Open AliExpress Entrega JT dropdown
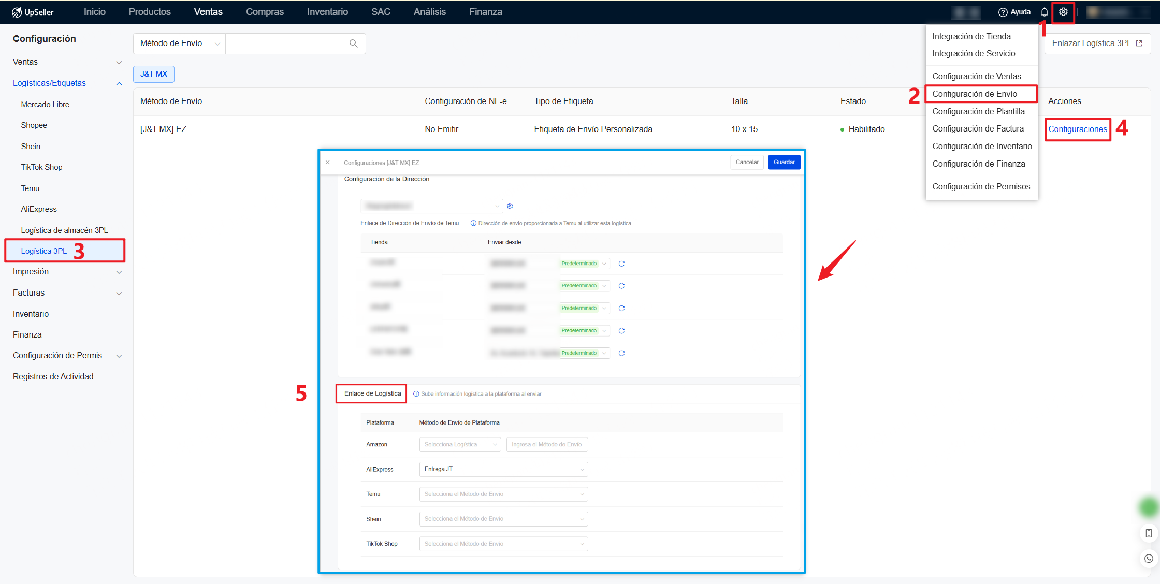Screen dimensions: 1160x584 [503, 469]
